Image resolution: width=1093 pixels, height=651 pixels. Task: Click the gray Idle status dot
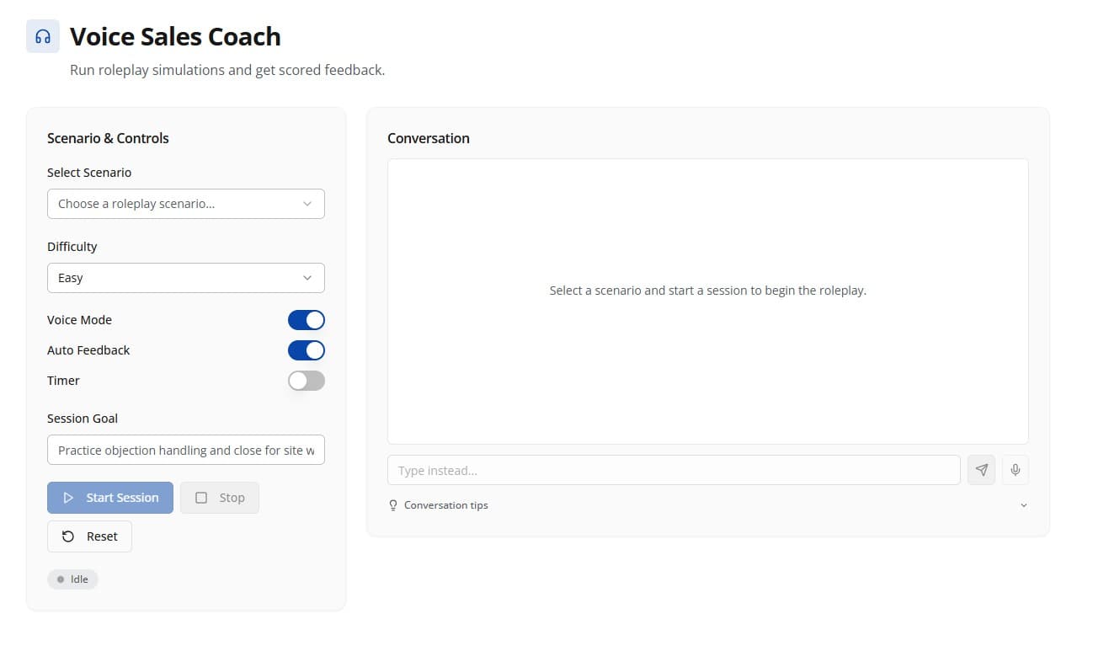click(60, 579)
